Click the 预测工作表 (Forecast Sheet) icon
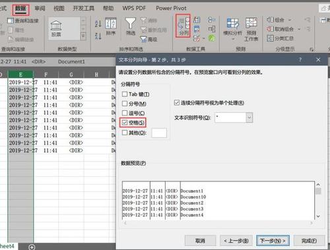The height and width of the screenshot is (250, 330). click(251, 23)
